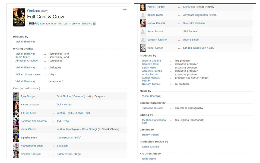
Task: Open Pankaj Tripathi's photo thumbnail
Action: click(x=142, y=7)
